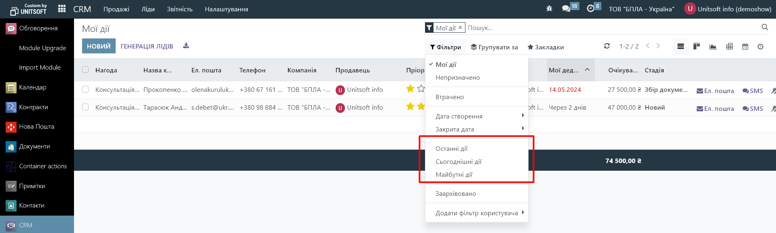776x233 pixels.
Task: Open the Групувати за dropdown
Action: point(494,47)
